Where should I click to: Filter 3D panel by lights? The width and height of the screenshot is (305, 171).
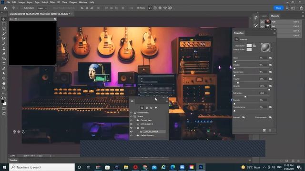[x=156, y=108]
